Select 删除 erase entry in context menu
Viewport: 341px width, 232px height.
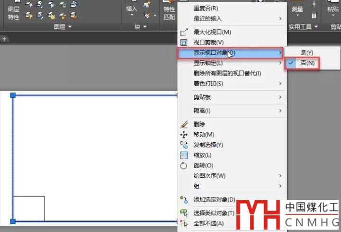coord(232,124)
